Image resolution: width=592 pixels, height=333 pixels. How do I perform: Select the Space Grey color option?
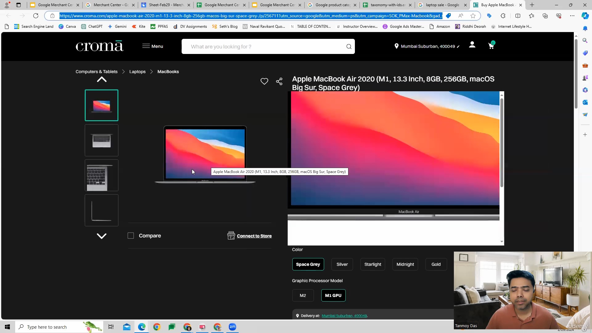pos(308,264)
